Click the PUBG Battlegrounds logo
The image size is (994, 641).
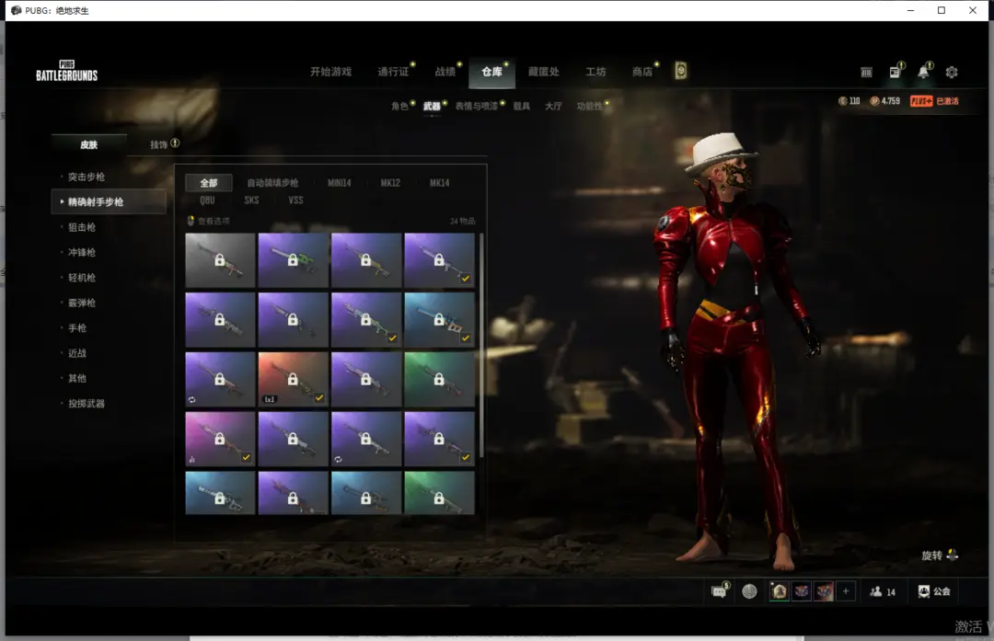pos(66,71)
